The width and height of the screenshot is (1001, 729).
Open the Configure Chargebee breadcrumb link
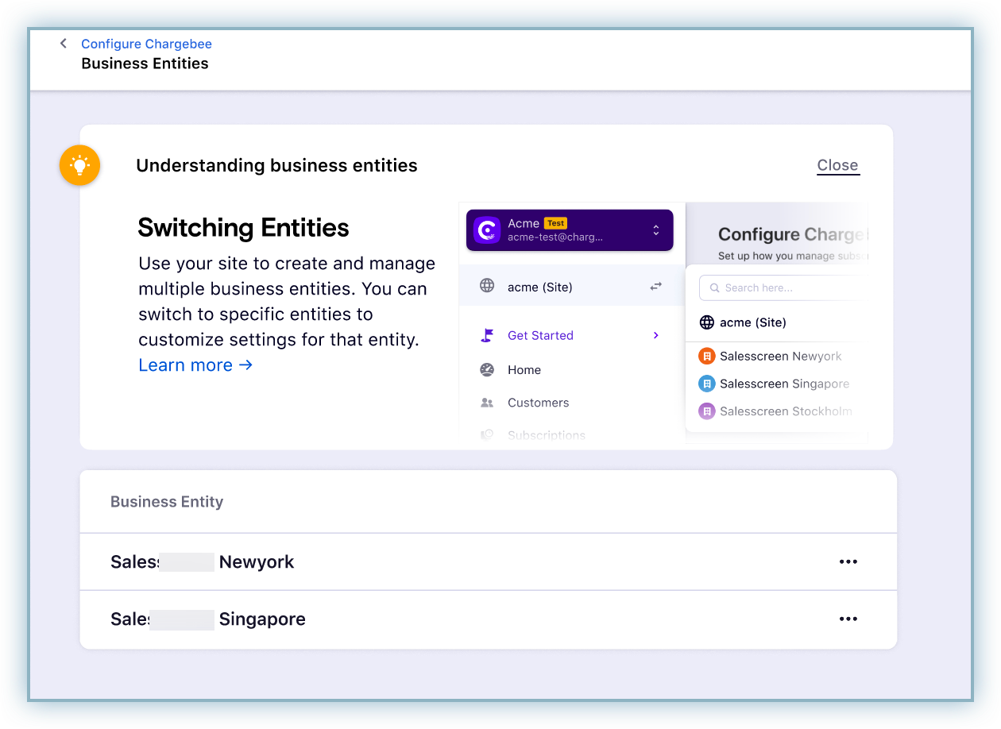coord(146,44)
